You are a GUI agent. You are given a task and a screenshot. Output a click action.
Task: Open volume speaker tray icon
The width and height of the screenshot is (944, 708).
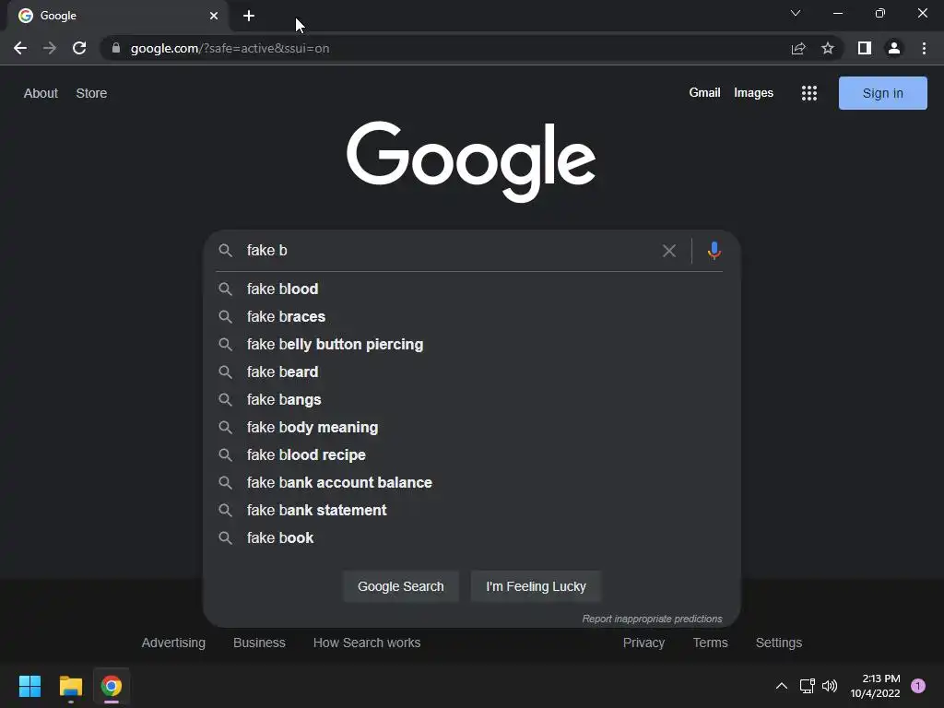tap(830, 686)
